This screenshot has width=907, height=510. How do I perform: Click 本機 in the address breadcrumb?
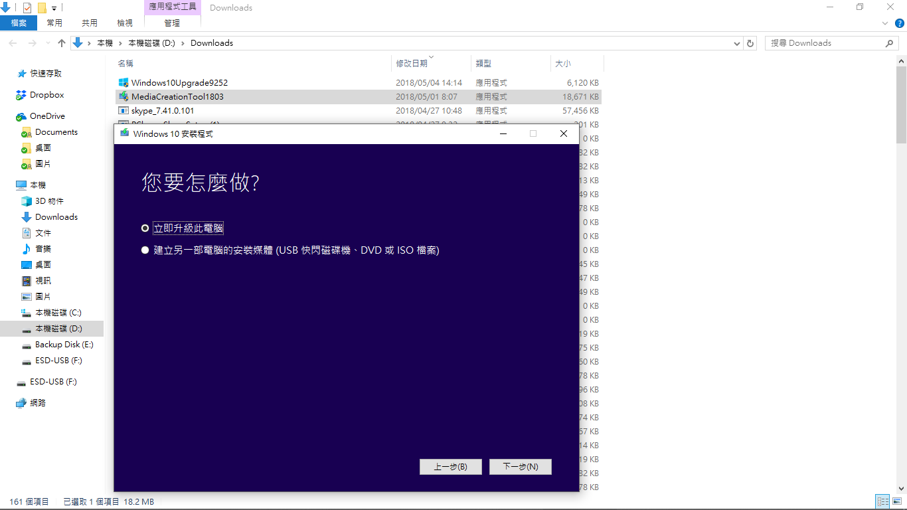[x=105, y=43]
